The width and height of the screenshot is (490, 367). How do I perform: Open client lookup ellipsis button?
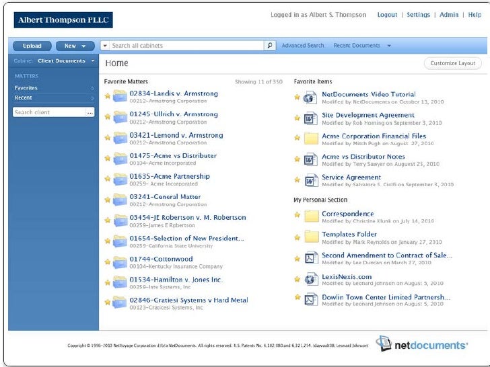click(90, 112)
